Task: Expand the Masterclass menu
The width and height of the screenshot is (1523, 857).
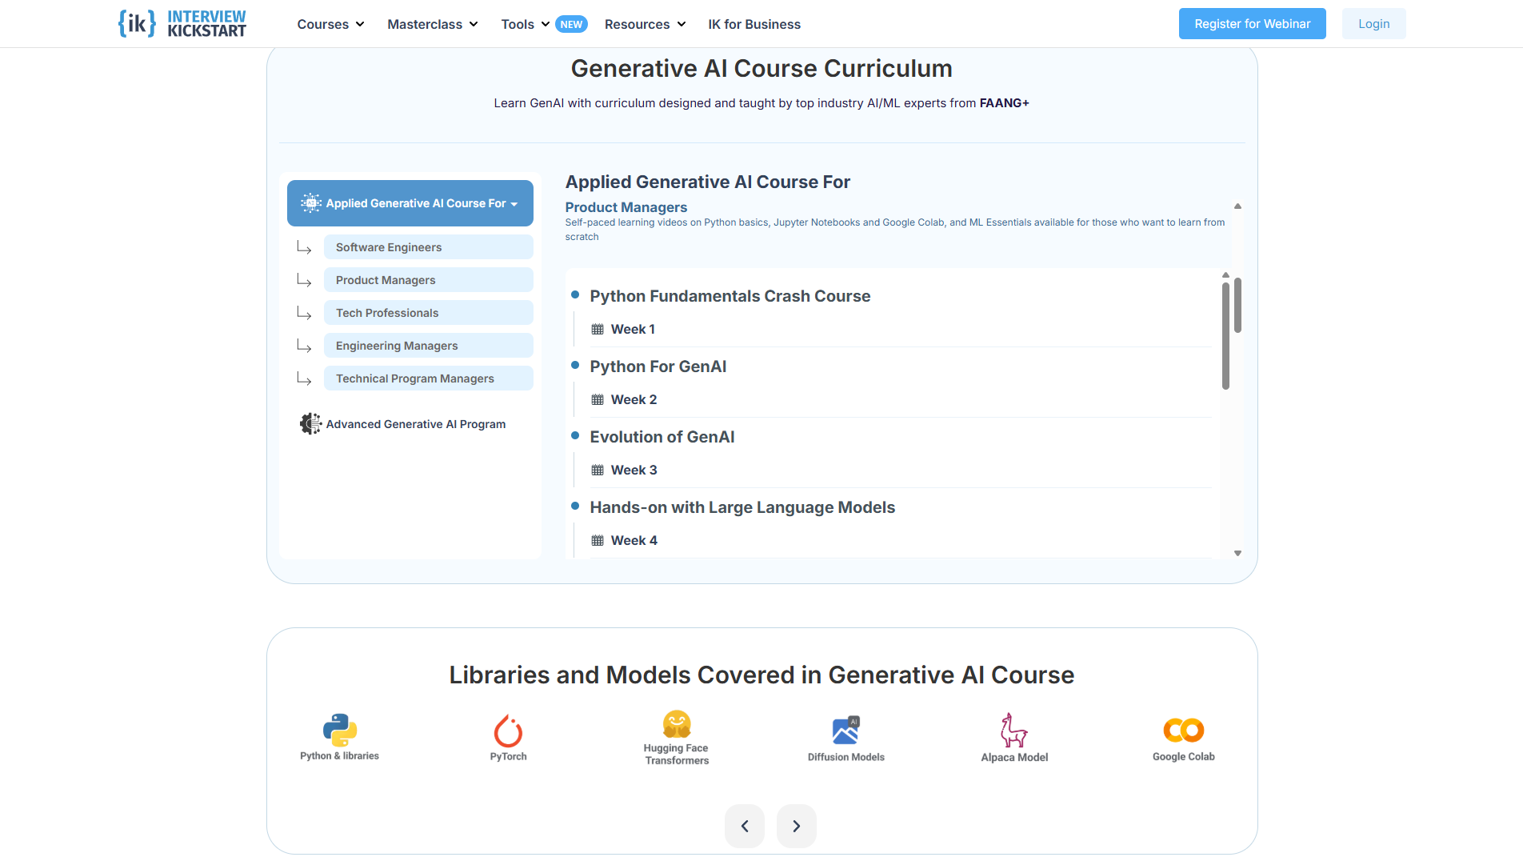Action: (432, 24)
